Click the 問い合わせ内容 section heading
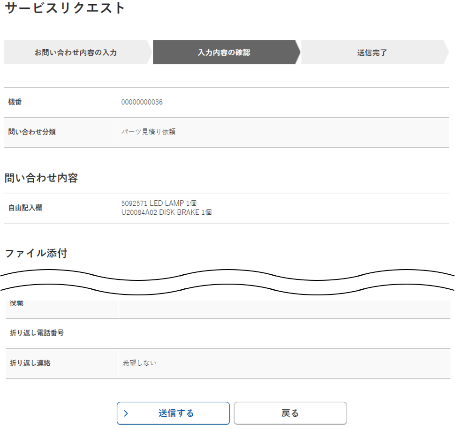Screen dimensions: 455x429 [41, 178]
